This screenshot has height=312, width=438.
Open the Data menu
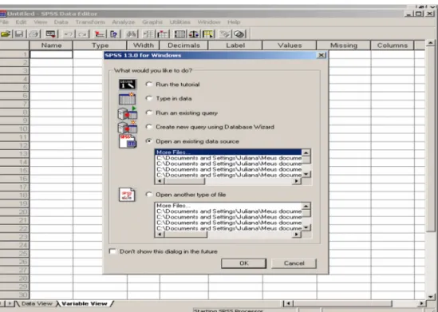(x=61, y=22)
